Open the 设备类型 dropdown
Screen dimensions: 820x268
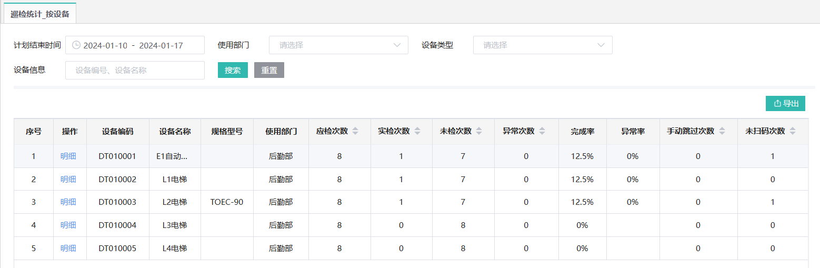point(543,45)
